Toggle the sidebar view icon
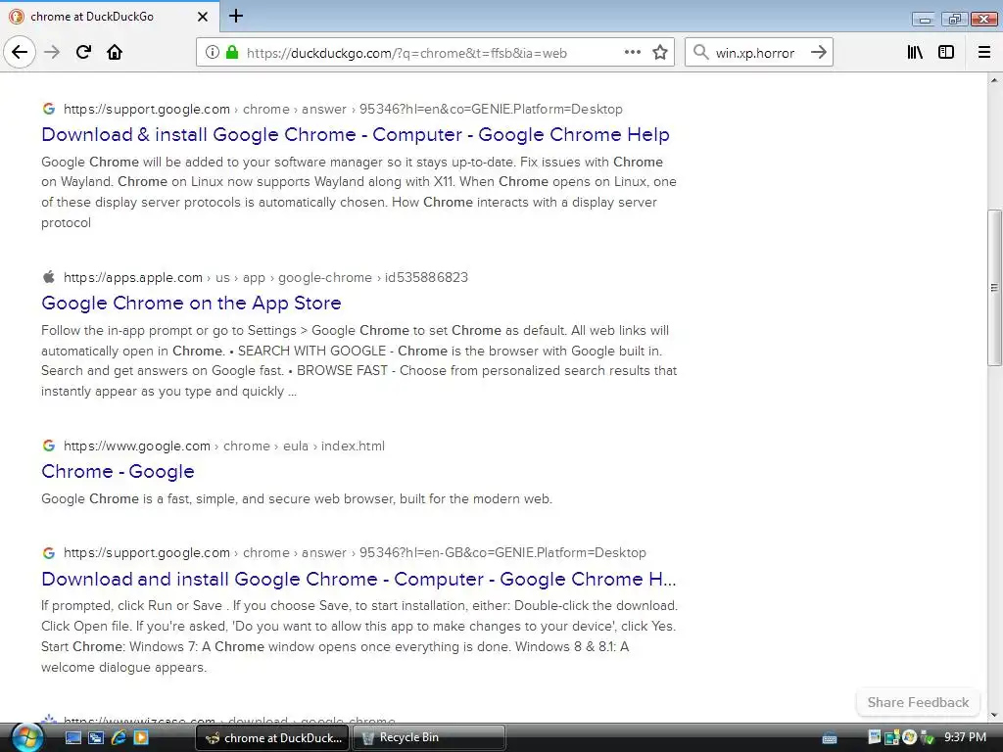The image size is (1003, 752). pyautogui.click(x=946, y=52)
